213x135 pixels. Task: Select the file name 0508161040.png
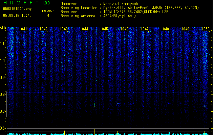tap(17, 9)
